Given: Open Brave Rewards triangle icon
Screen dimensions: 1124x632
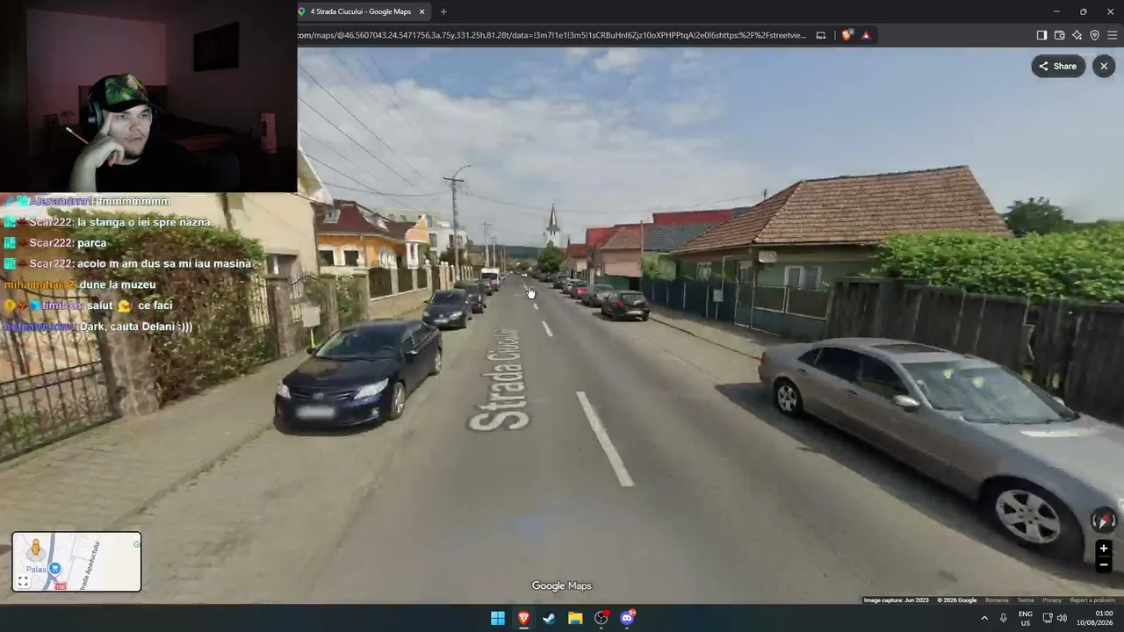Looking at the screenshot, I should (866, 35).
